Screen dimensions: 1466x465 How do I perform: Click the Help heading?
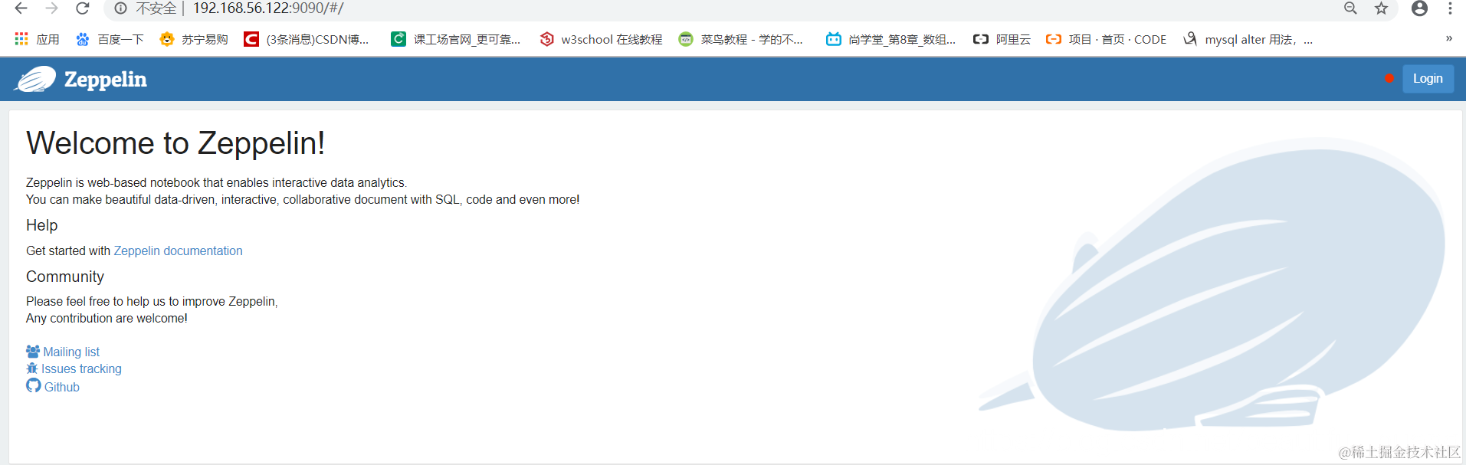click(42, 225)
